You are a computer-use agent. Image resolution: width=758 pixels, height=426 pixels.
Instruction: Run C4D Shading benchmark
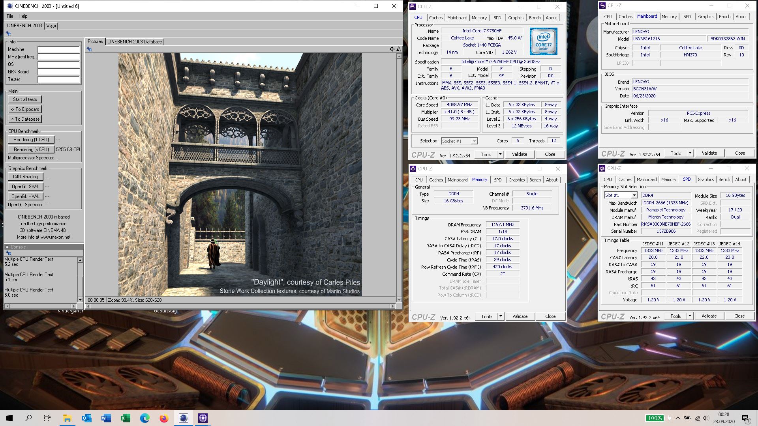pyautogui.click(x=26, y=177)
